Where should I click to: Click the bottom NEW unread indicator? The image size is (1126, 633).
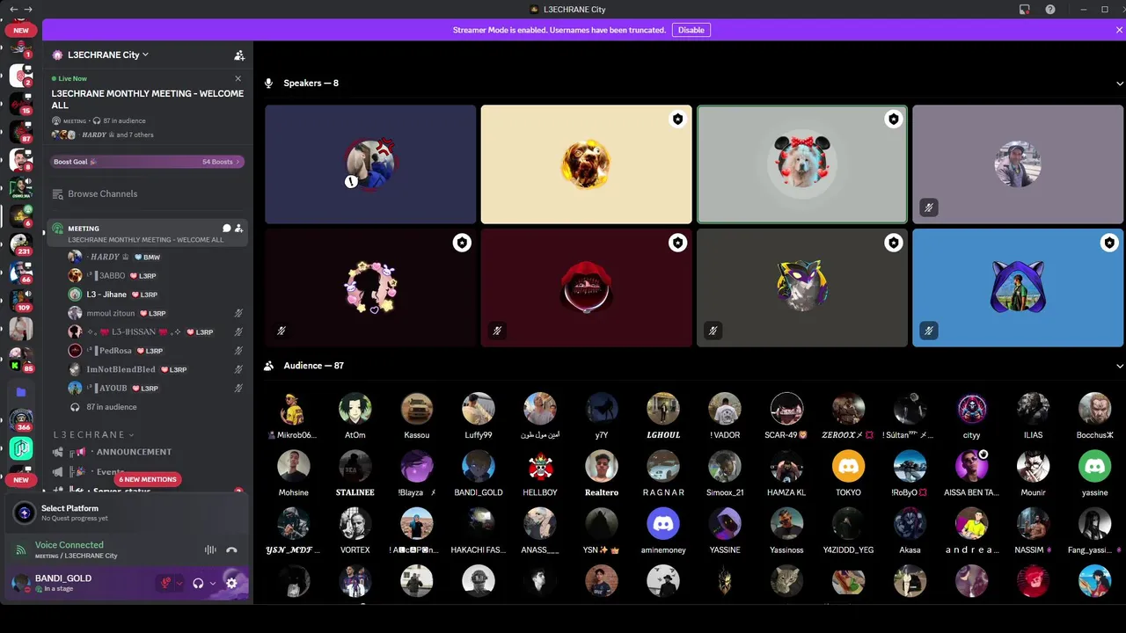point(20,480)
